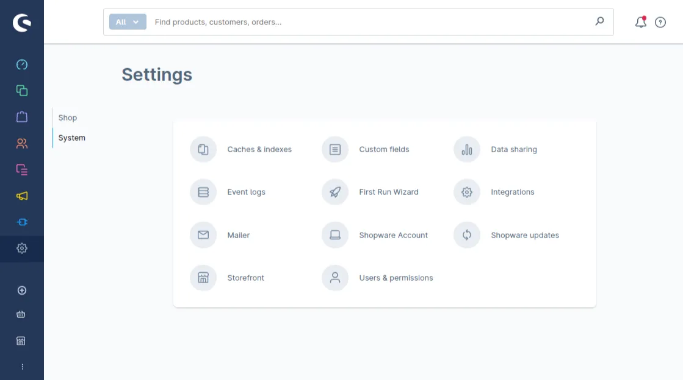683x380 pixels.
Task: Click the add sales channel plus icon
Action: pos(22,290)
